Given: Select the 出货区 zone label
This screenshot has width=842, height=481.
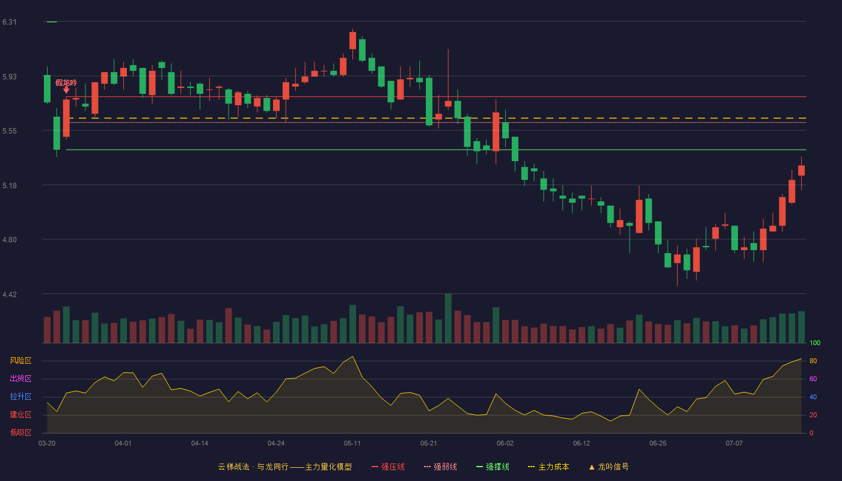Looking at the screenshot, I should point(20,379).
